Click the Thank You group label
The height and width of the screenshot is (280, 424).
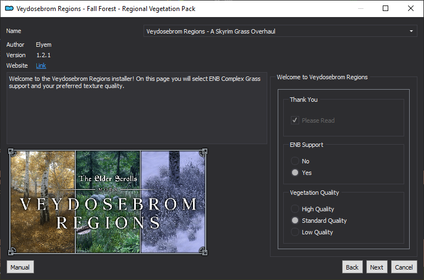pos(304,100)
